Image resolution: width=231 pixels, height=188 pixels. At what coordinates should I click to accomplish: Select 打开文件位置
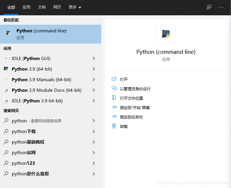pos(132,98)
